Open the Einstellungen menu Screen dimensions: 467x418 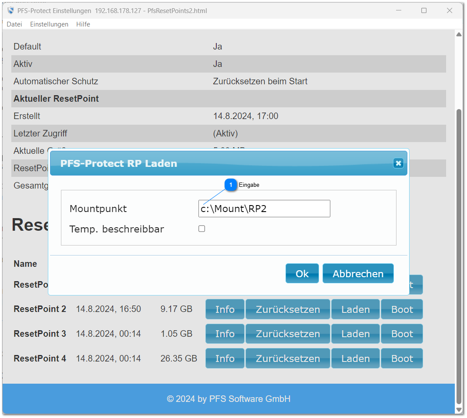click(49, 24)
